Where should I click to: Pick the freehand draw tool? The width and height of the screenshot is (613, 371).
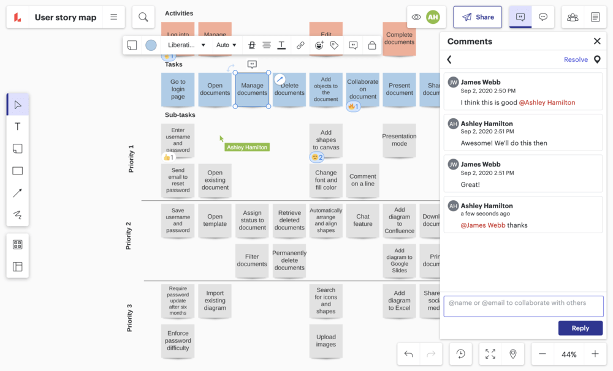(x=17, y=215)
